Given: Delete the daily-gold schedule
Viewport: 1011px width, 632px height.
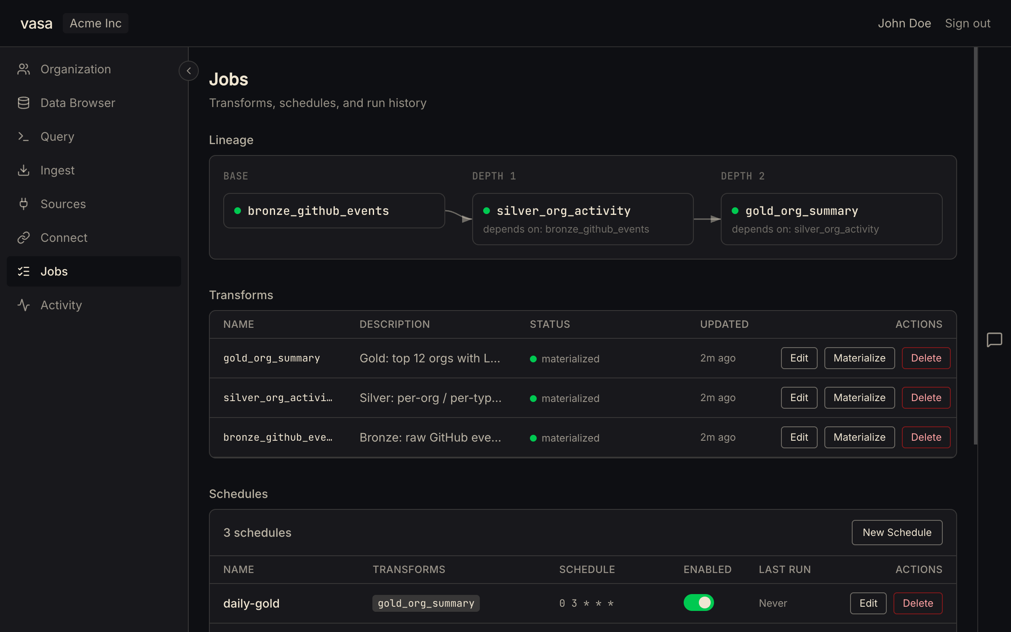Looking at the screenshot, I should (918, 603).
